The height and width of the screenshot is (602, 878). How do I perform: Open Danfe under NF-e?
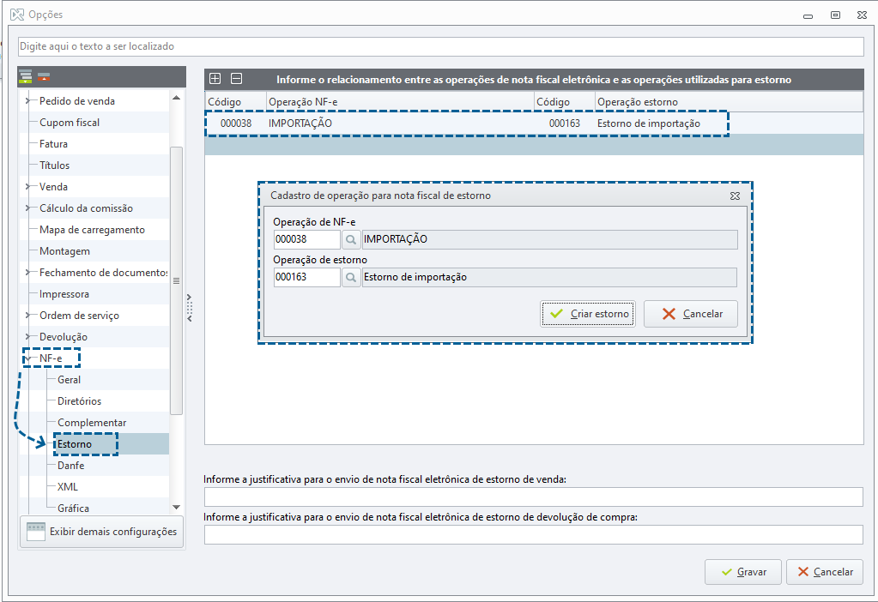[70, 466]
